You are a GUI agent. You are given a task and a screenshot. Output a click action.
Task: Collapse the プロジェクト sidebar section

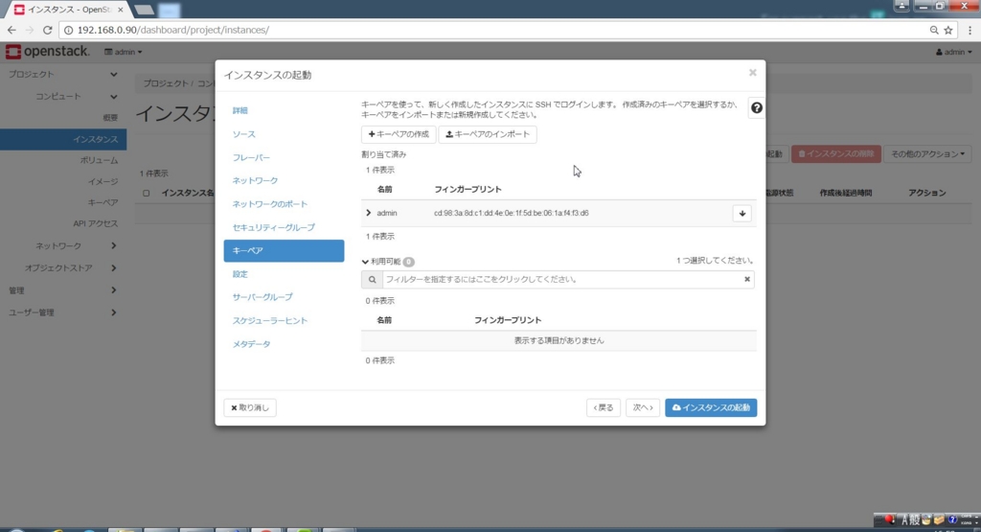[62, 75]
